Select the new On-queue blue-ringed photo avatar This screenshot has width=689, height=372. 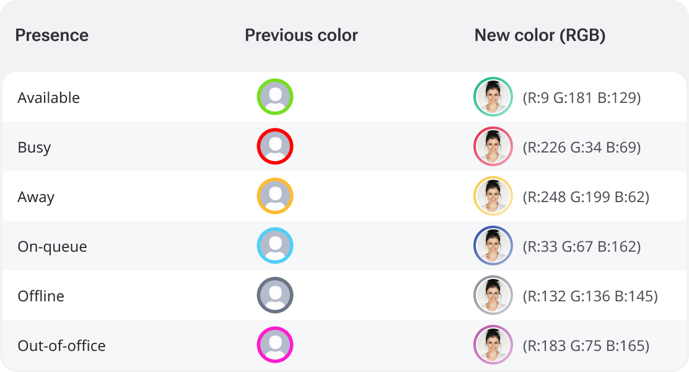(x=493, y=246)
